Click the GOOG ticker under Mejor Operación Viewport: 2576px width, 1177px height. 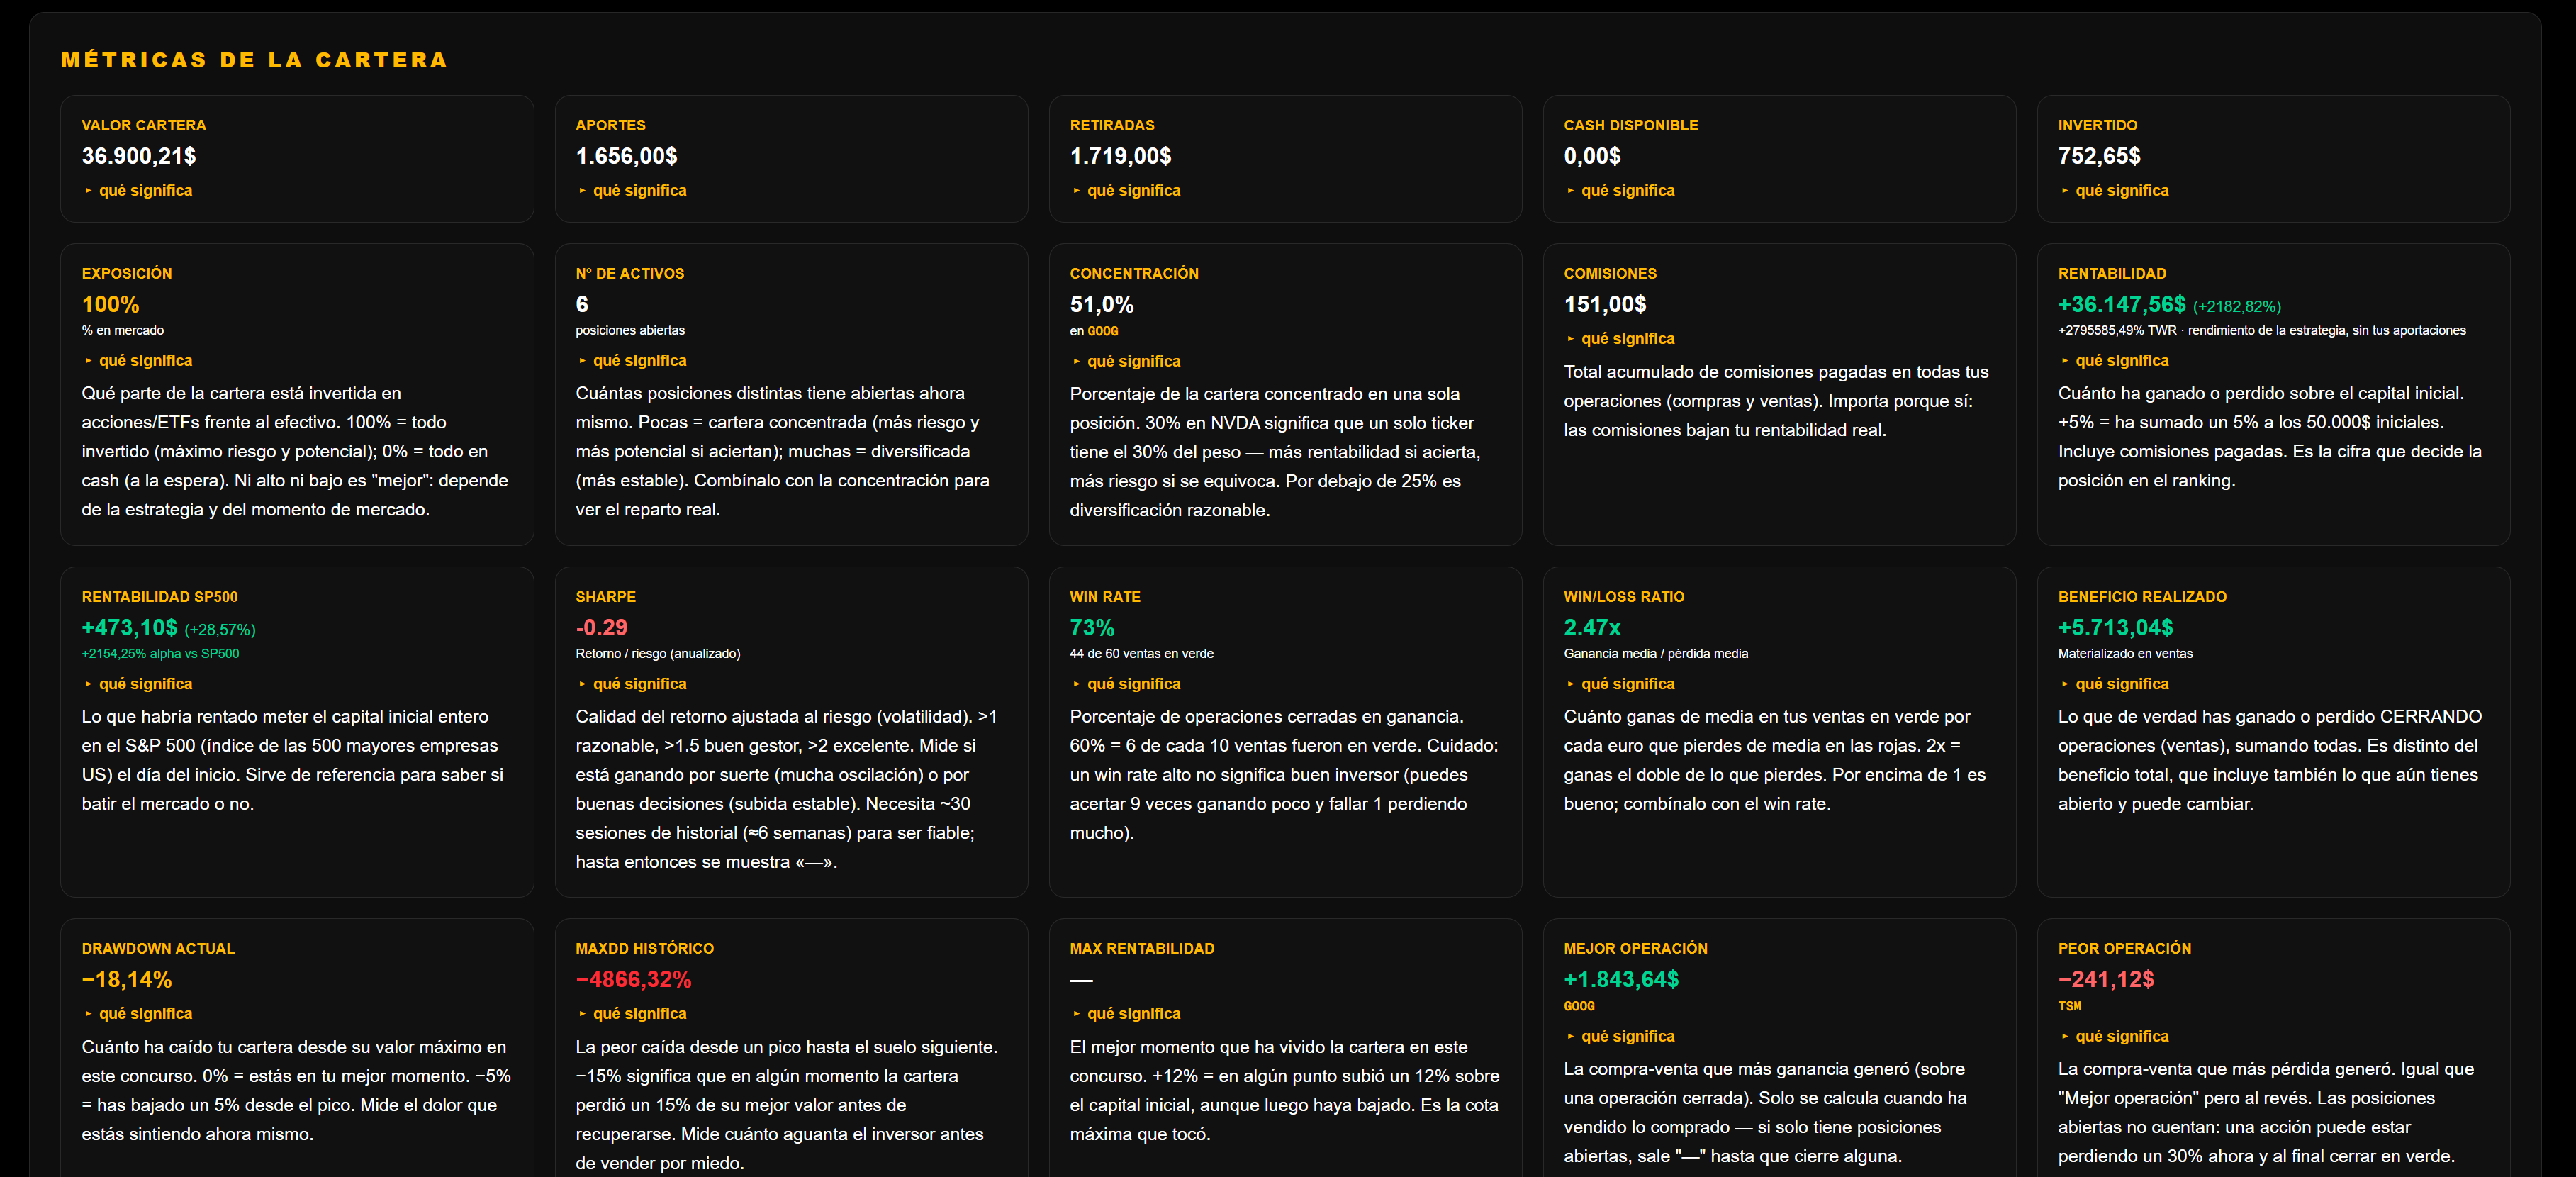pos(1579,1006)
